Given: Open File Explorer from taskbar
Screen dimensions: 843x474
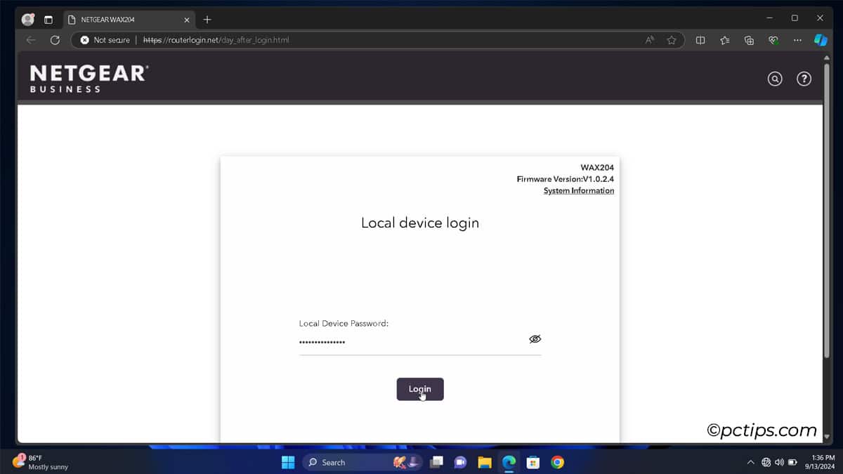Looking at the screenshot, I should (x=485, y=462).
